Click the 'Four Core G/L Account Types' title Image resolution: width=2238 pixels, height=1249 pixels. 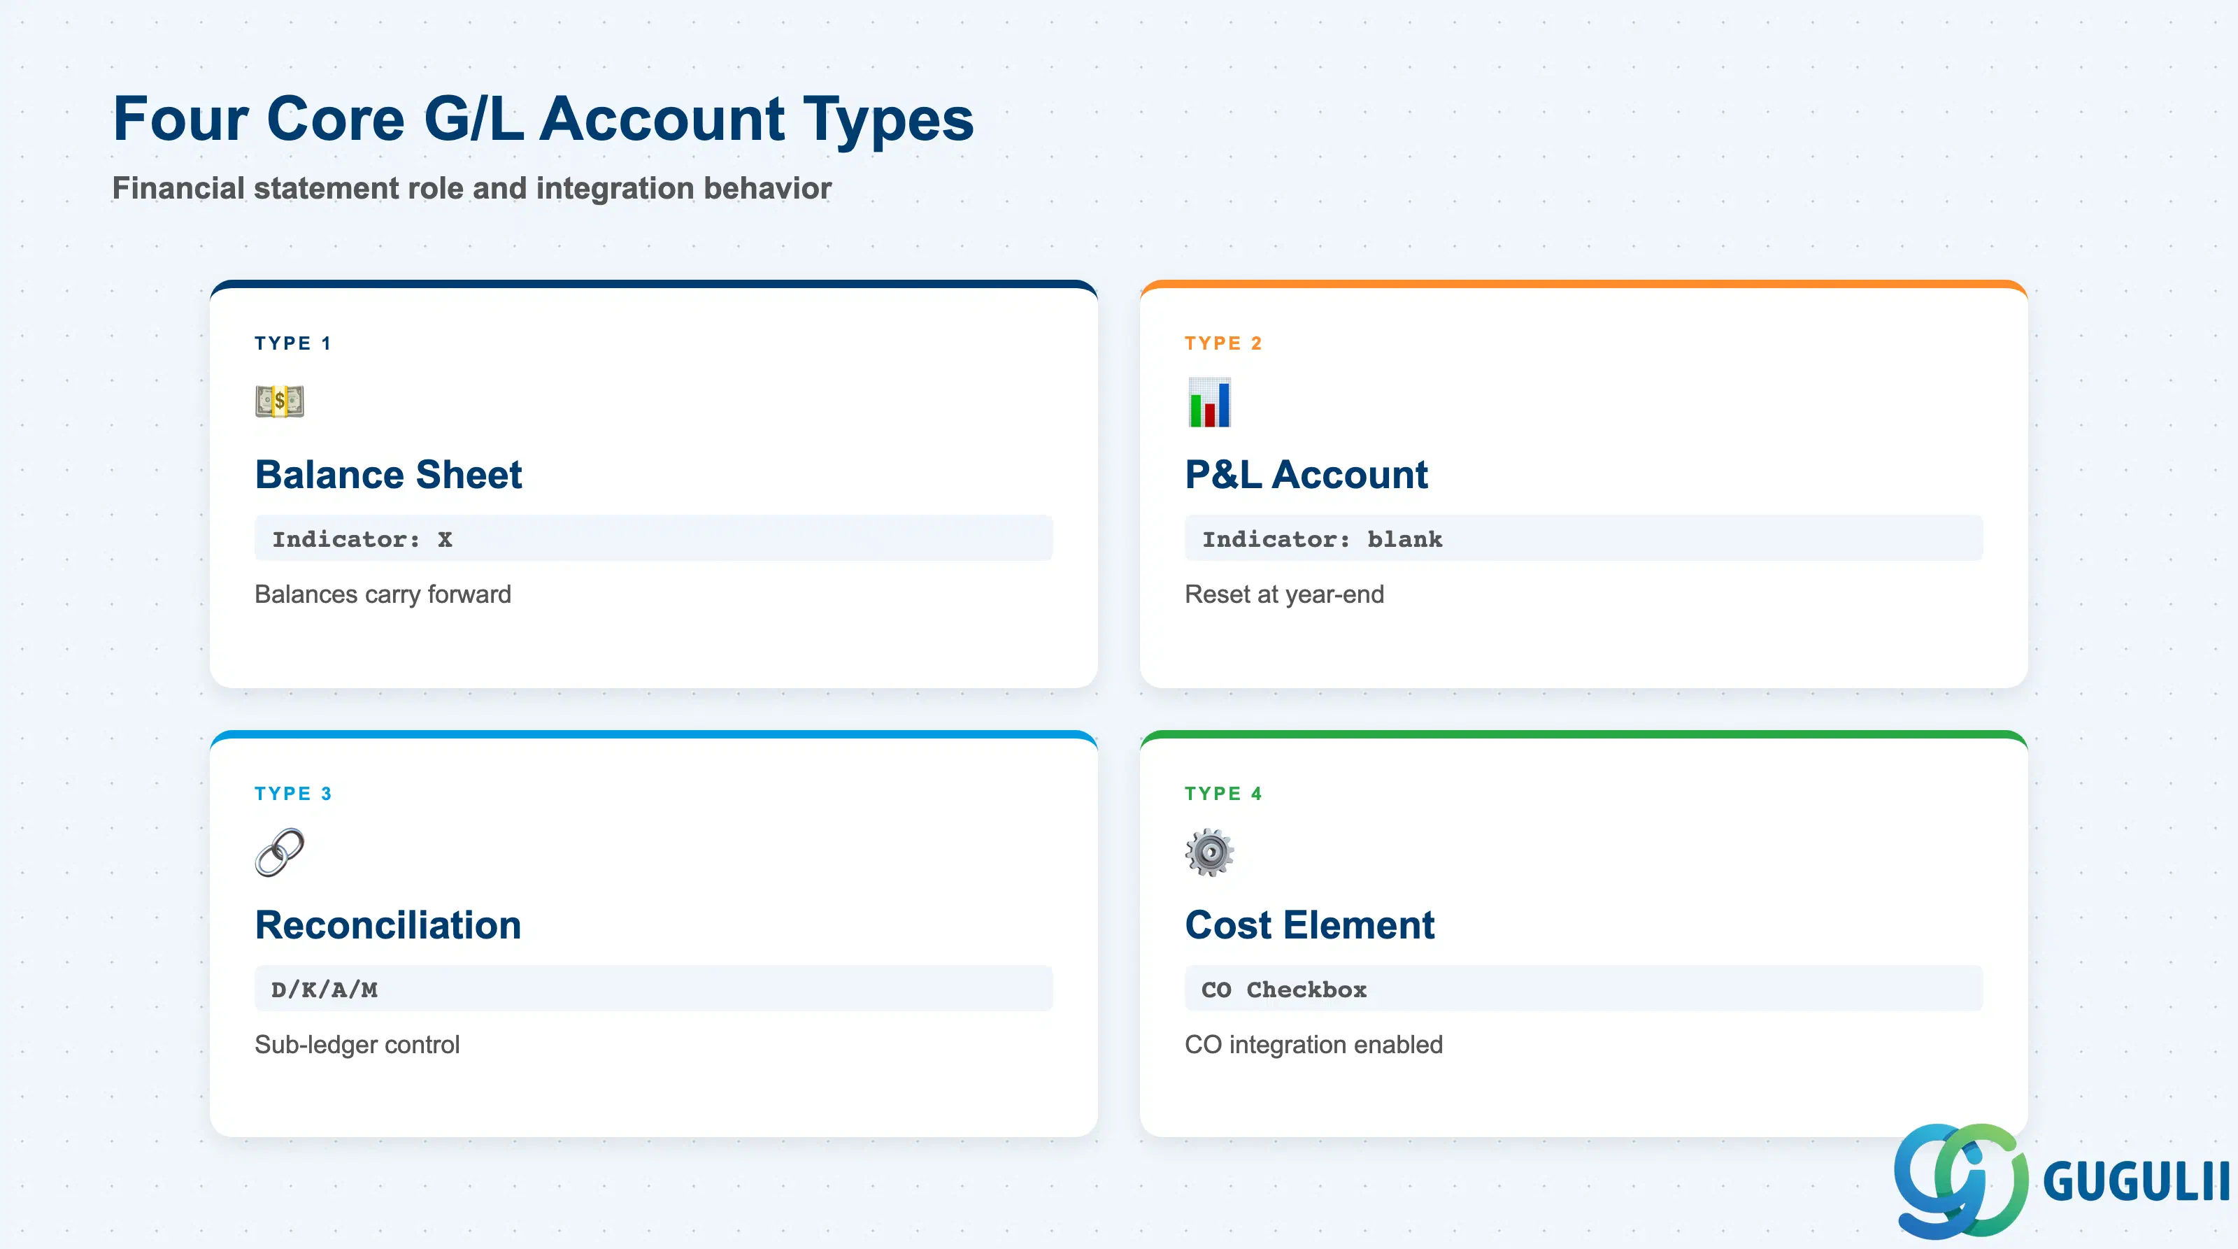click(x=544, y=120)
